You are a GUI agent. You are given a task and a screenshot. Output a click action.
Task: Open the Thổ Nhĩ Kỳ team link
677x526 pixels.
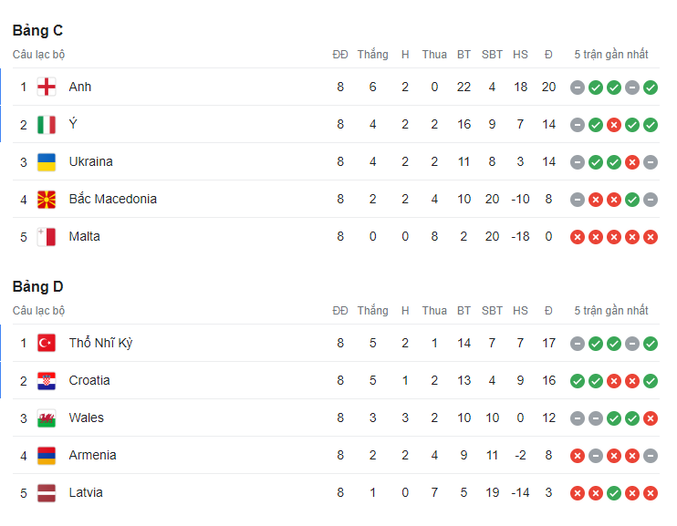coord(101,344)
